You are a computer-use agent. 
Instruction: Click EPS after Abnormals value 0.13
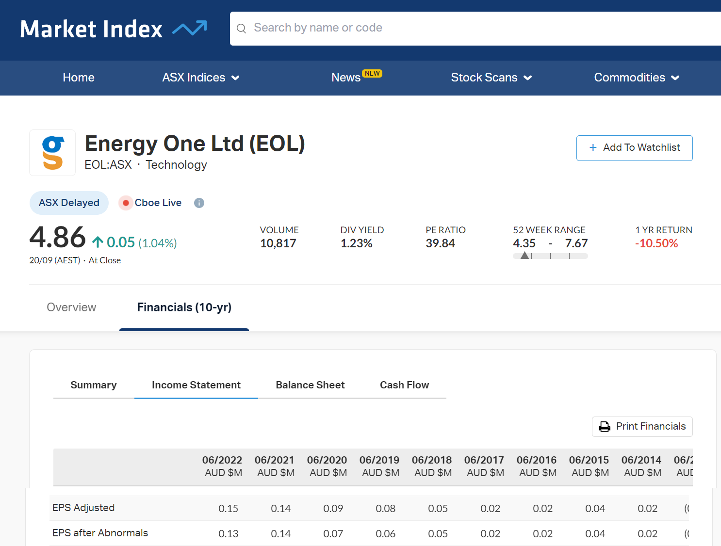[229, 534]
